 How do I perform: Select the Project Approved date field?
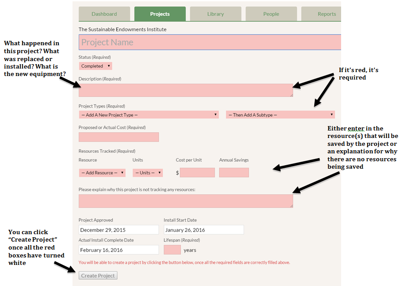coord(119,230)
